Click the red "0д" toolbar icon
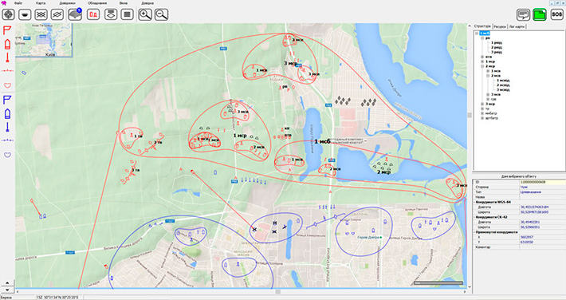The image size is (566, 300). 93,14
